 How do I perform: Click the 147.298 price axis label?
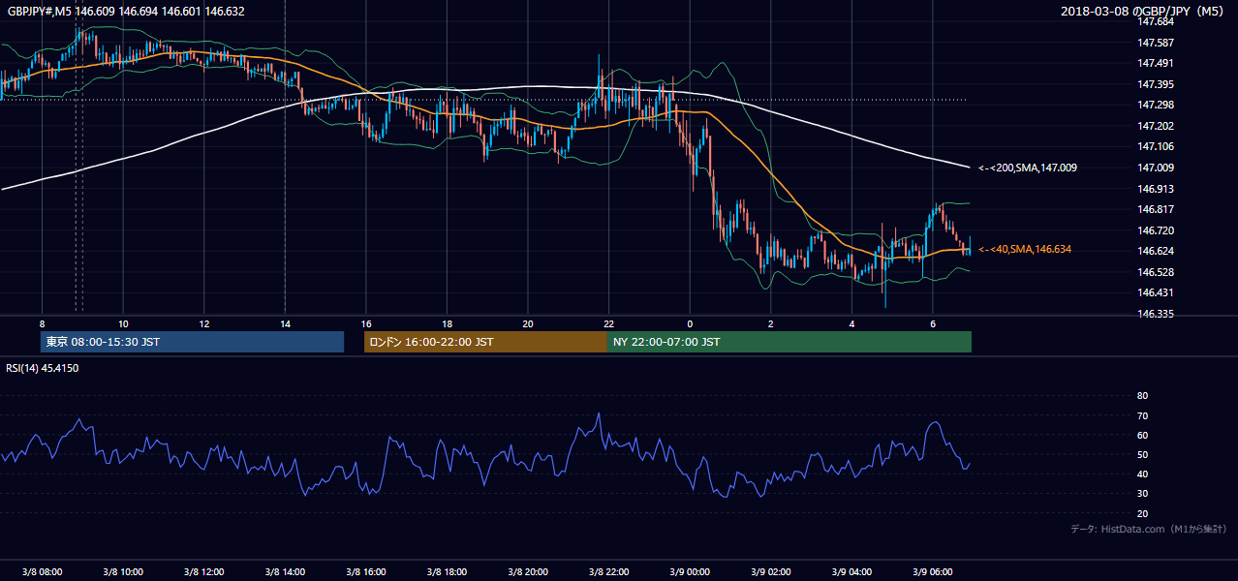1155,105
